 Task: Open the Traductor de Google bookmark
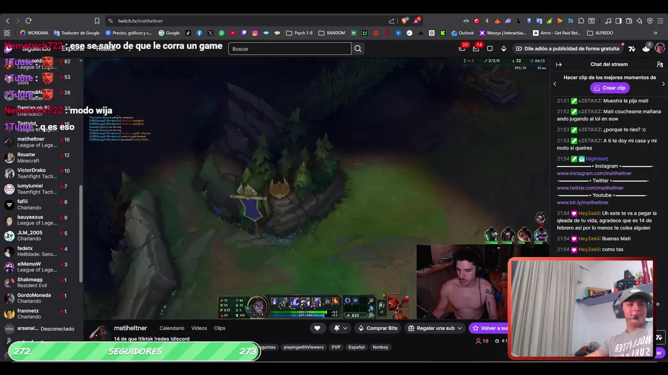click(76, 33)
